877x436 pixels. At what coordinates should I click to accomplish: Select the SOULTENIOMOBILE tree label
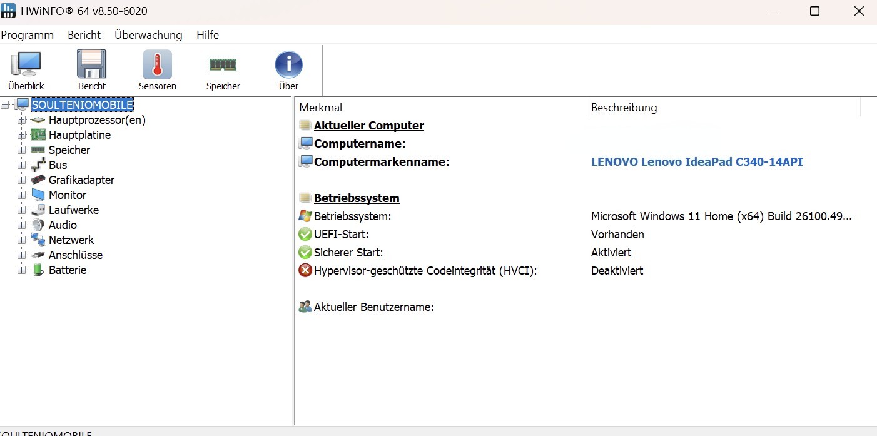[x=82, y=104]
